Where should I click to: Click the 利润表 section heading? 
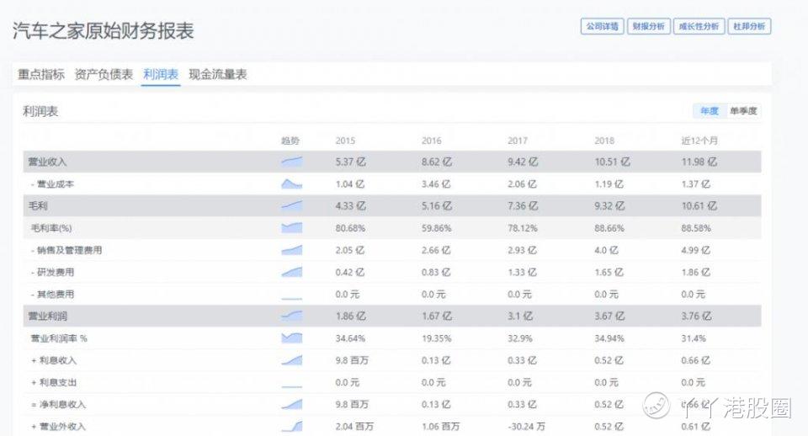coord(40,111)
